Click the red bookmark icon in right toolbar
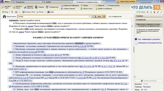 [x=154, y=12]
